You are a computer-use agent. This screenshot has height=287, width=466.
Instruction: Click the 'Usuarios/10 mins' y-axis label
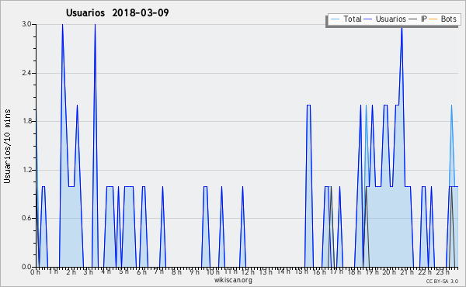(x=8, y=146)
